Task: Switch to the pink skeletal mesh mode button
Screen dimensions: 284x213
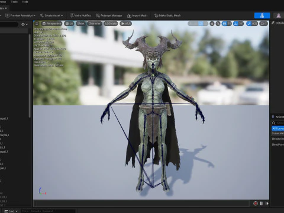Action: (x=279, y=15)
